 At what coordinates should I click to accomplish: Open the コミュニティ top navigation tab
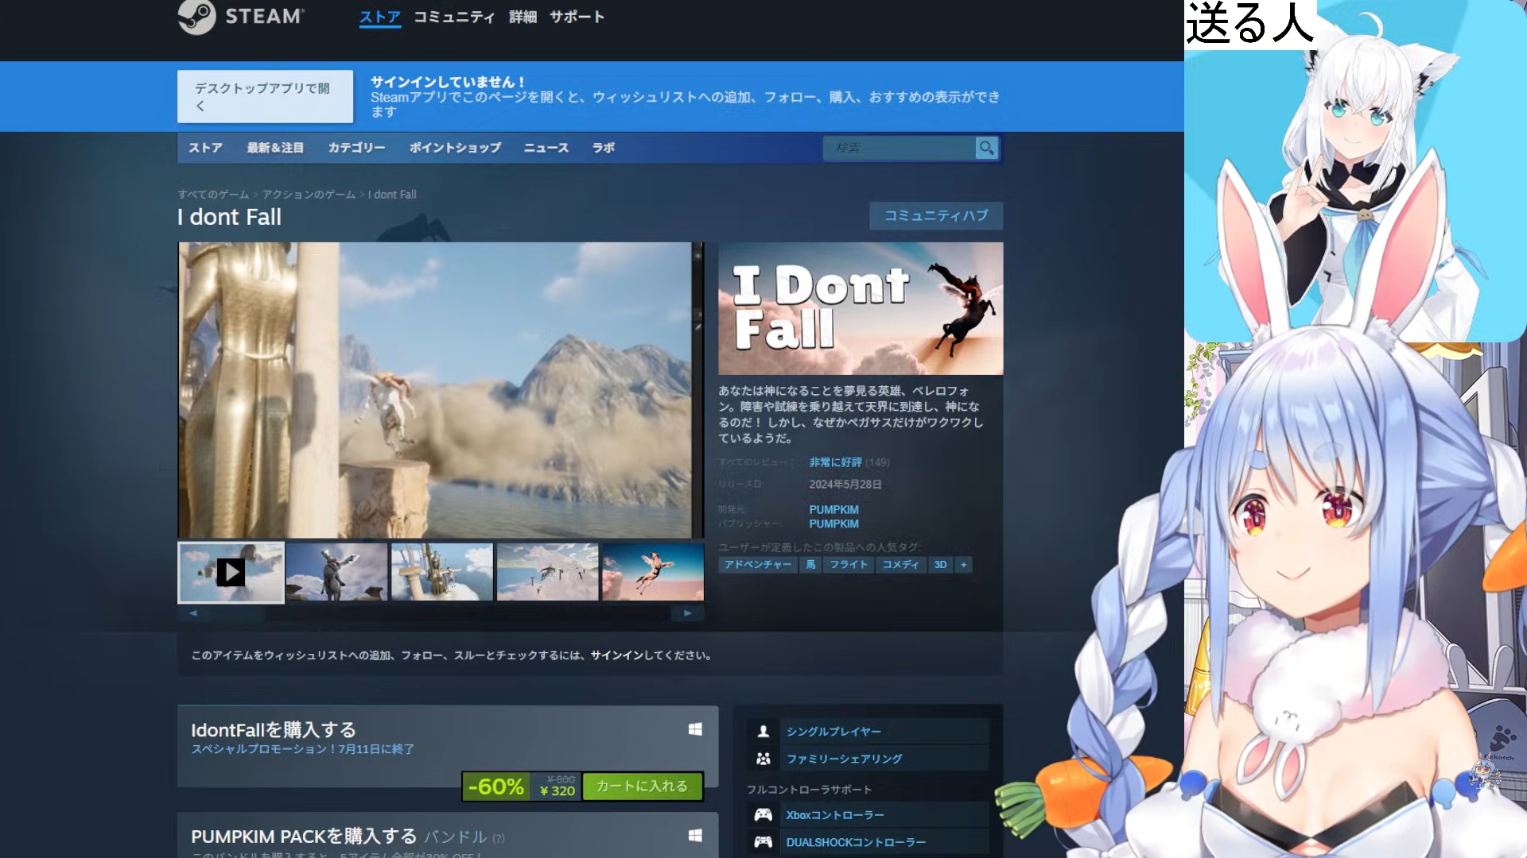click(454, 17)
